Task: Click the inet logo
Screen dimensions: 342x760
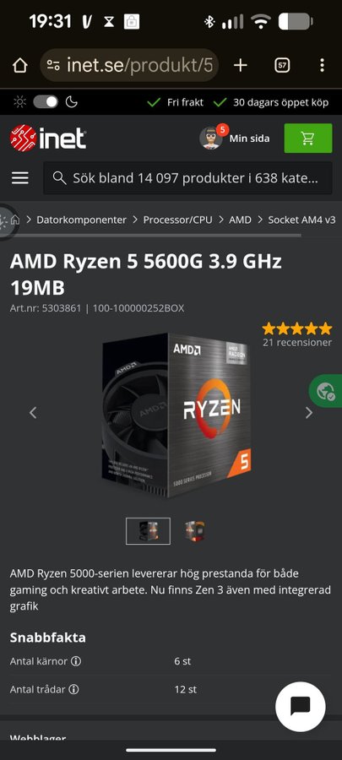Action: tap(48, 138)
